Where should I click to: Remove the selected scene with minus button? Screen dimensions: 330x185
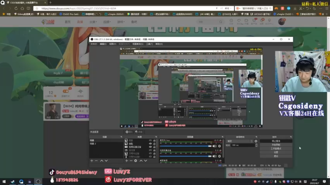tap(97, 161)
